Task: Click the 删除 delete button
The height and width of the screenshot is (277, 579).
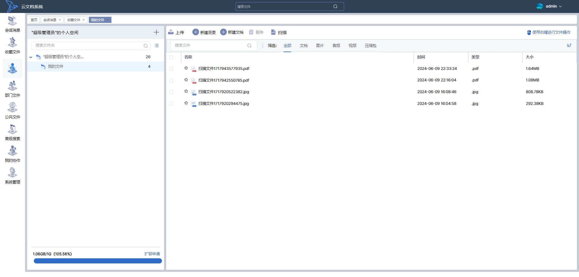Action: [x=256, y=32]
